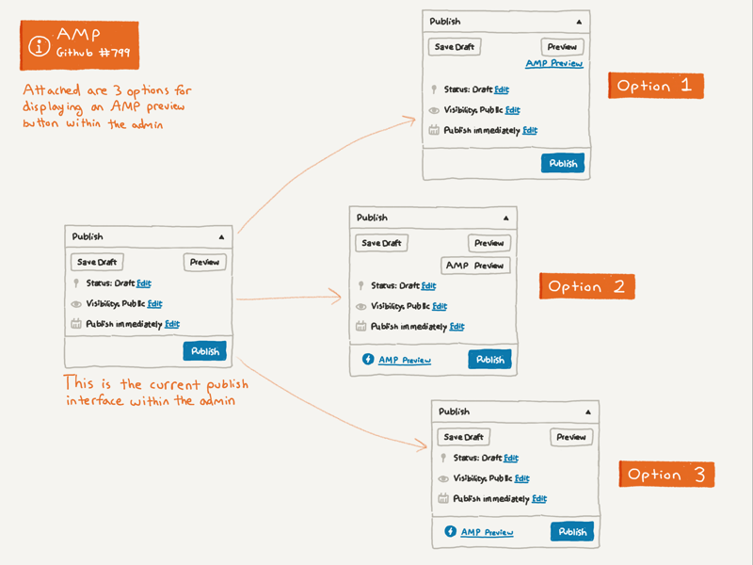The height and width of the screenshot is (565, 753).
Task: Click Option 3 calendar icon
Action: tap(443, 498)
